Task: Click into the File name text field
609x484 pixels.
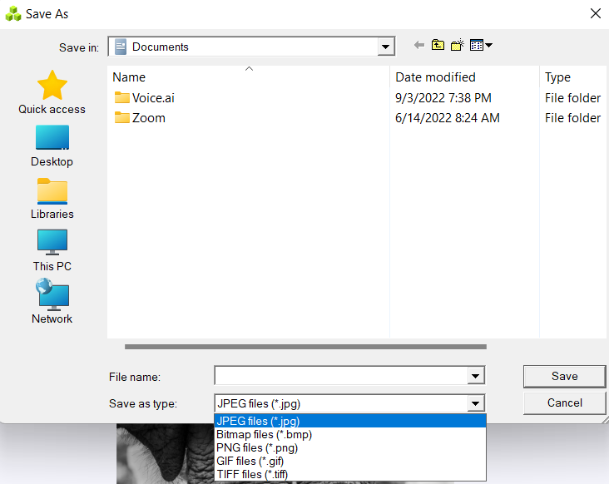Action: coord(339,377)
